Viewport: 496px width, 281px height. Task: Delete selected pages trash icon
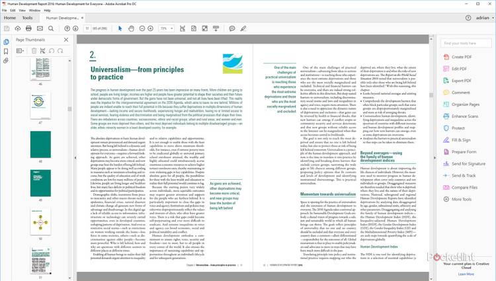[x=34, y=50]
